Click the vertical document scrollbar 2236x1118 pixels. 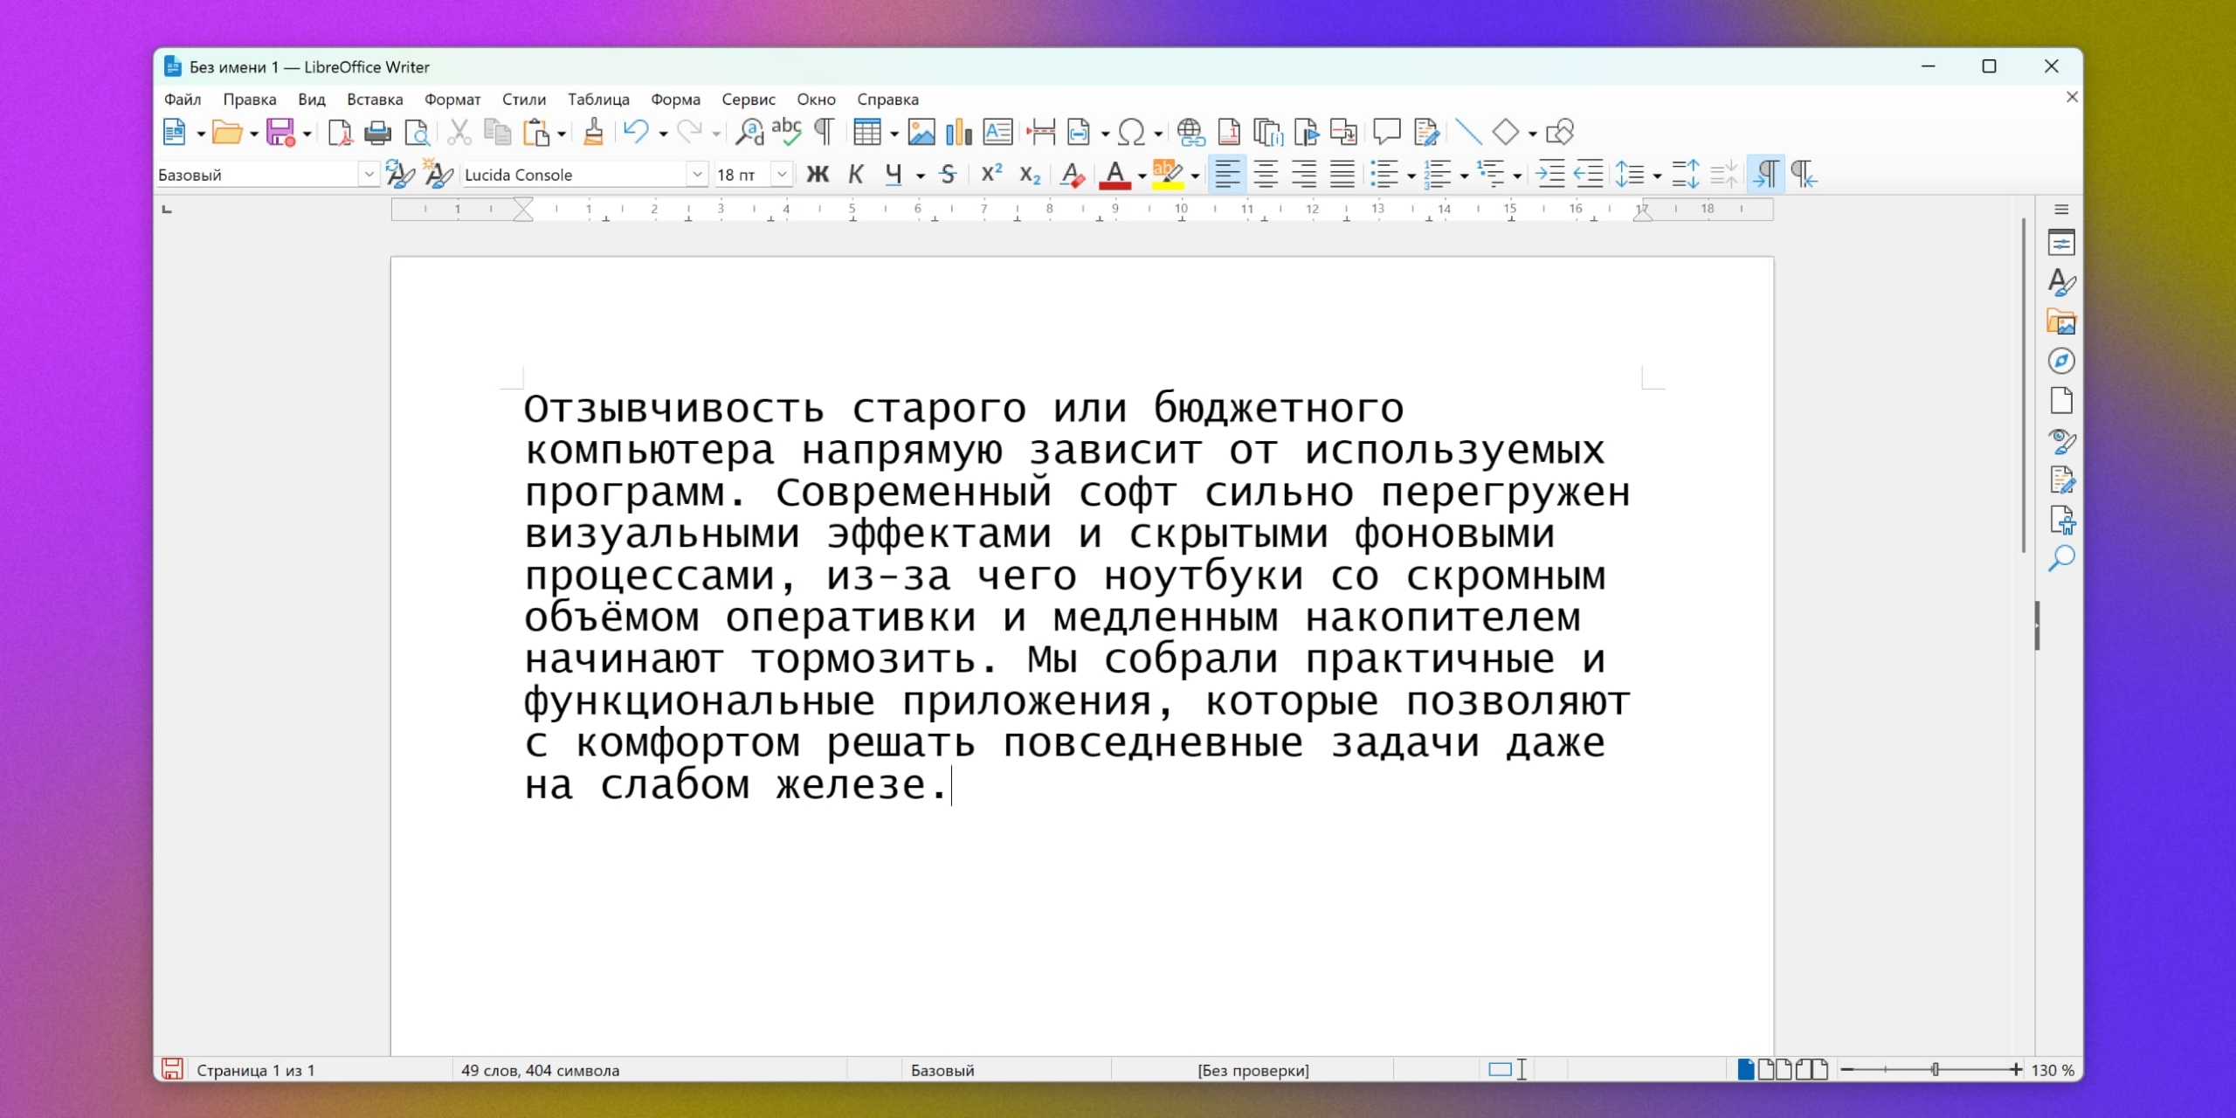(2024, 384)
